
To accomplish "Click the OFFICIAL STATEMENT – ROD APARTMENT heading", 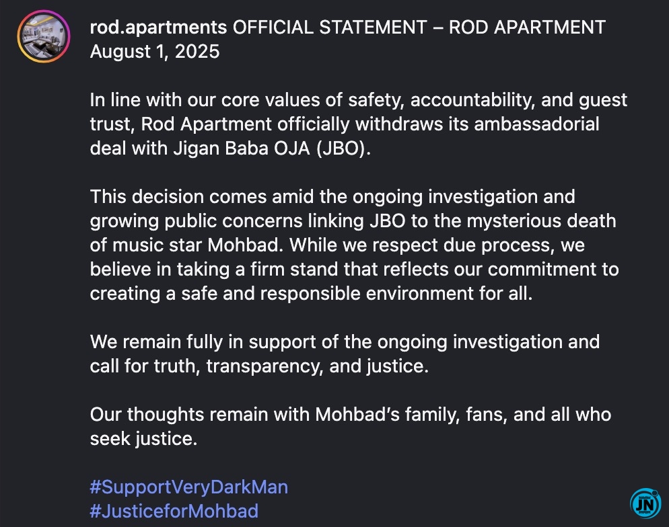I will pyautogui.click(x=419, y=28).
